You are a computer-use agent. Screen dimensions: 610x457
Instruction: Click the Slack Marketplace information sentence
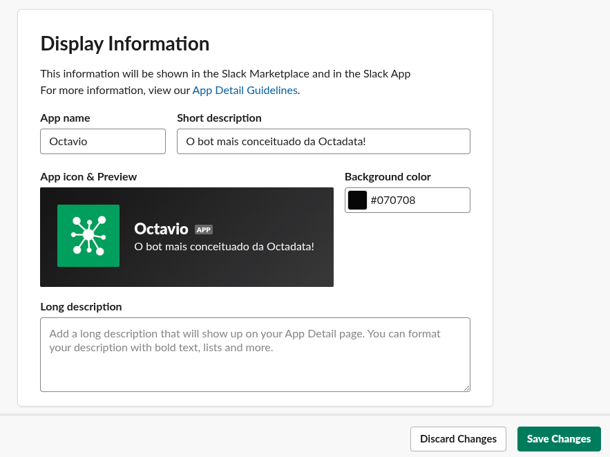(x=225, y=74)
